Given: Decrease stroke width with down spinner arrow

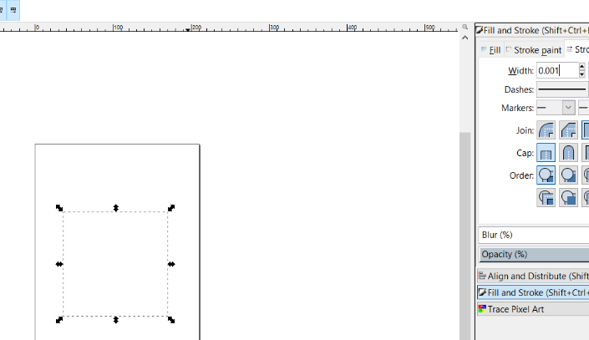Looking at the screenshot, I should click(581, 74).
